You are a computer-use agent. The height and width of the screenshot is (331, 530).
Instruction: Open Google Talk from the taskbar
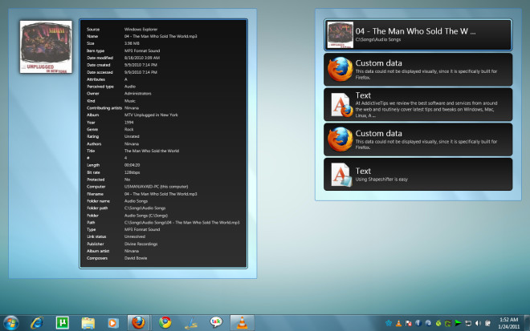[x=216, y=322]
